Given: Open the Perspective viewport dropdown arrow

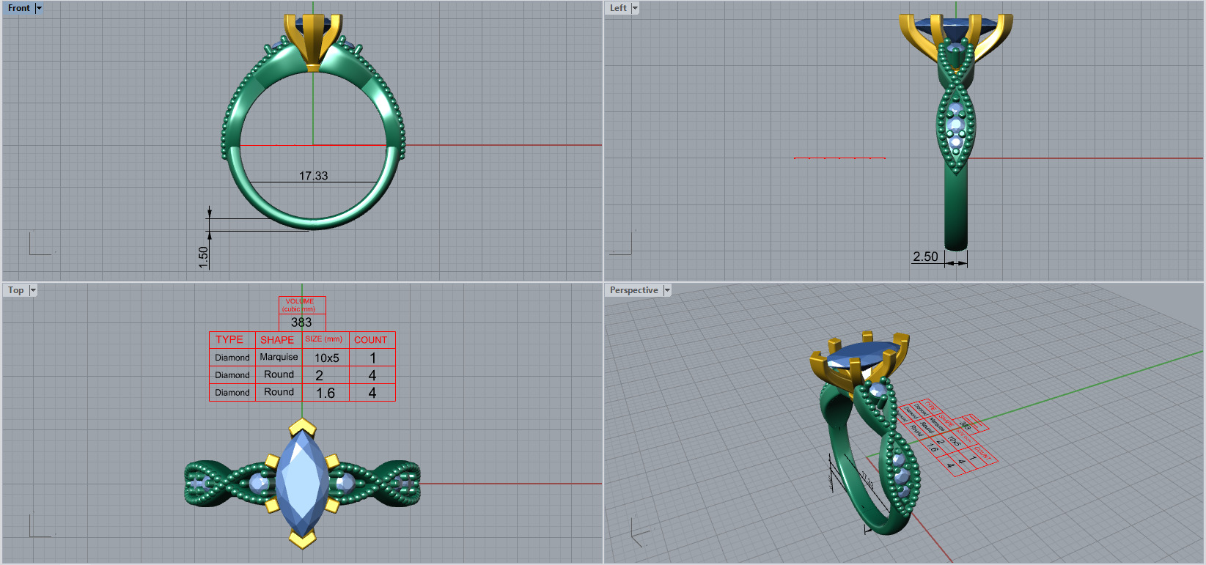Looking at the screenshot, I should (x=667, y=290).
